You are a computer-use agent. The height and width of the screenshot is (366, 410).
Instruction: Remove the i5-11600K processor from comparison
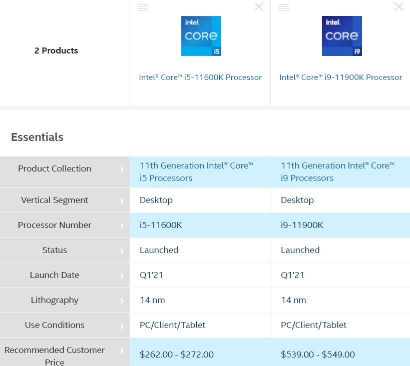[259, 7]
